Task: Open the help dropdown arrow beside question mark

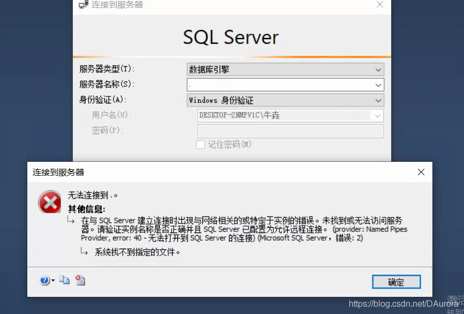Action: 53,280
